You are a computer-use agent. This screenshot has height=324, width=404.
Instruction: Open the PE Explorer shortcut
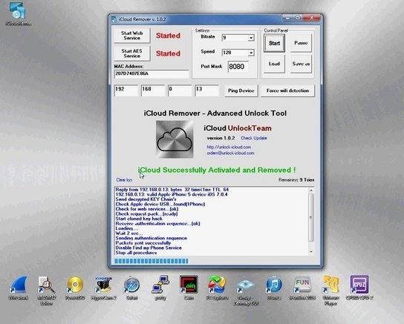(x=217, y=288)
